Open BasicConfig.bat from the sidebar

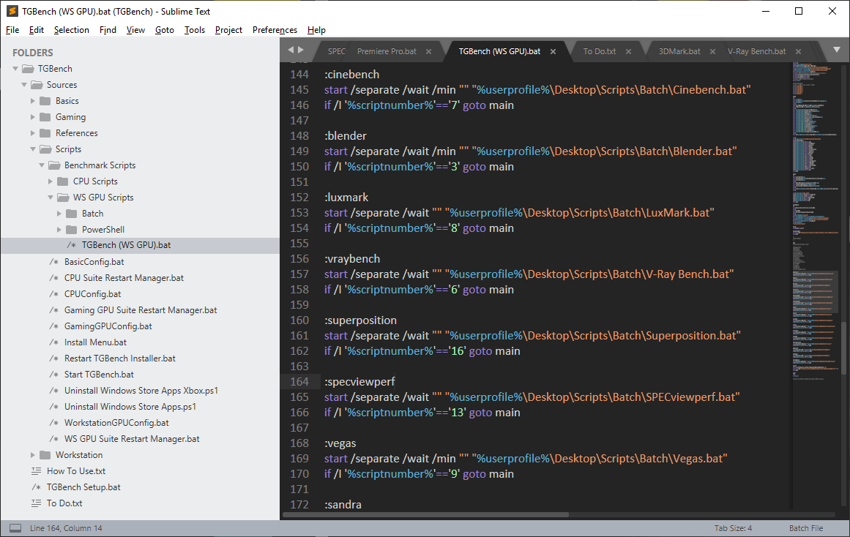(94, 262)
